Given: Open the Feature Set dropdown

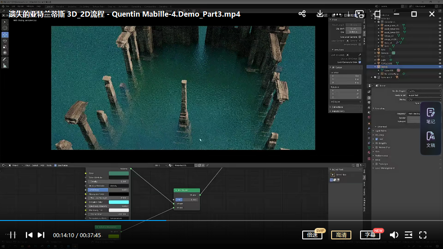Looking at the screenshot, I should 424,96.
